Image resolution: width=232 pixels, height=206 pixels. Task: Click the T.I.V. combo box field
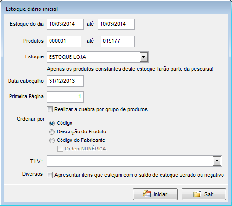click(134, 161)
